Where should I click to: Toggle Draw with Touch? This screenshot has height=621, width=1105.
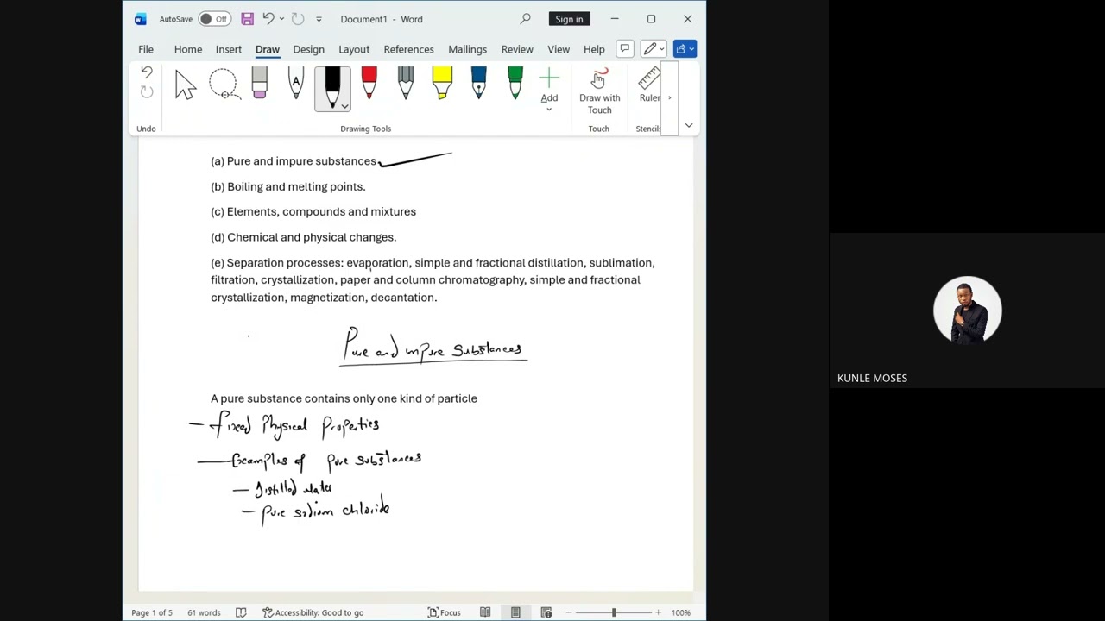click(x=599, y=91)
